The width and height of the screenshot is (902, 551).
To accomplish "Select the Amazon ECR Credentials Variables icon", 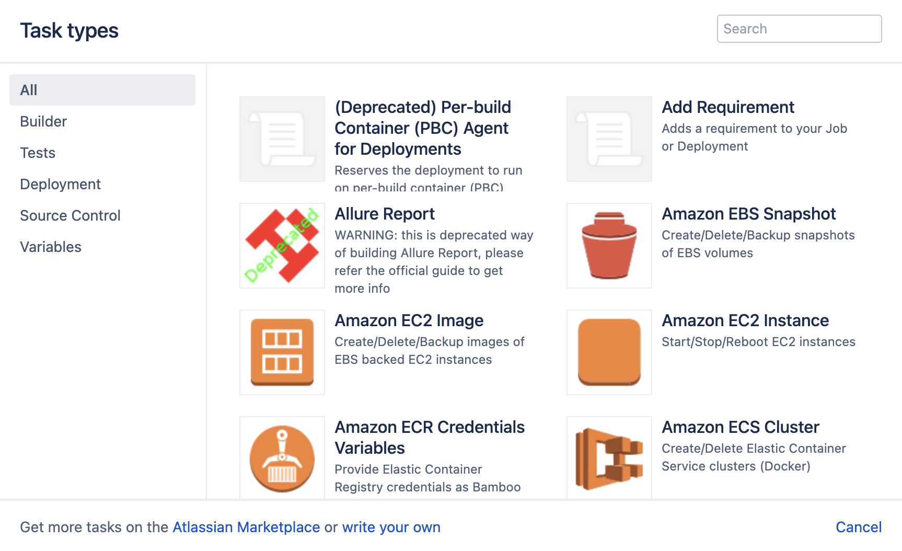I will (282, 458).
